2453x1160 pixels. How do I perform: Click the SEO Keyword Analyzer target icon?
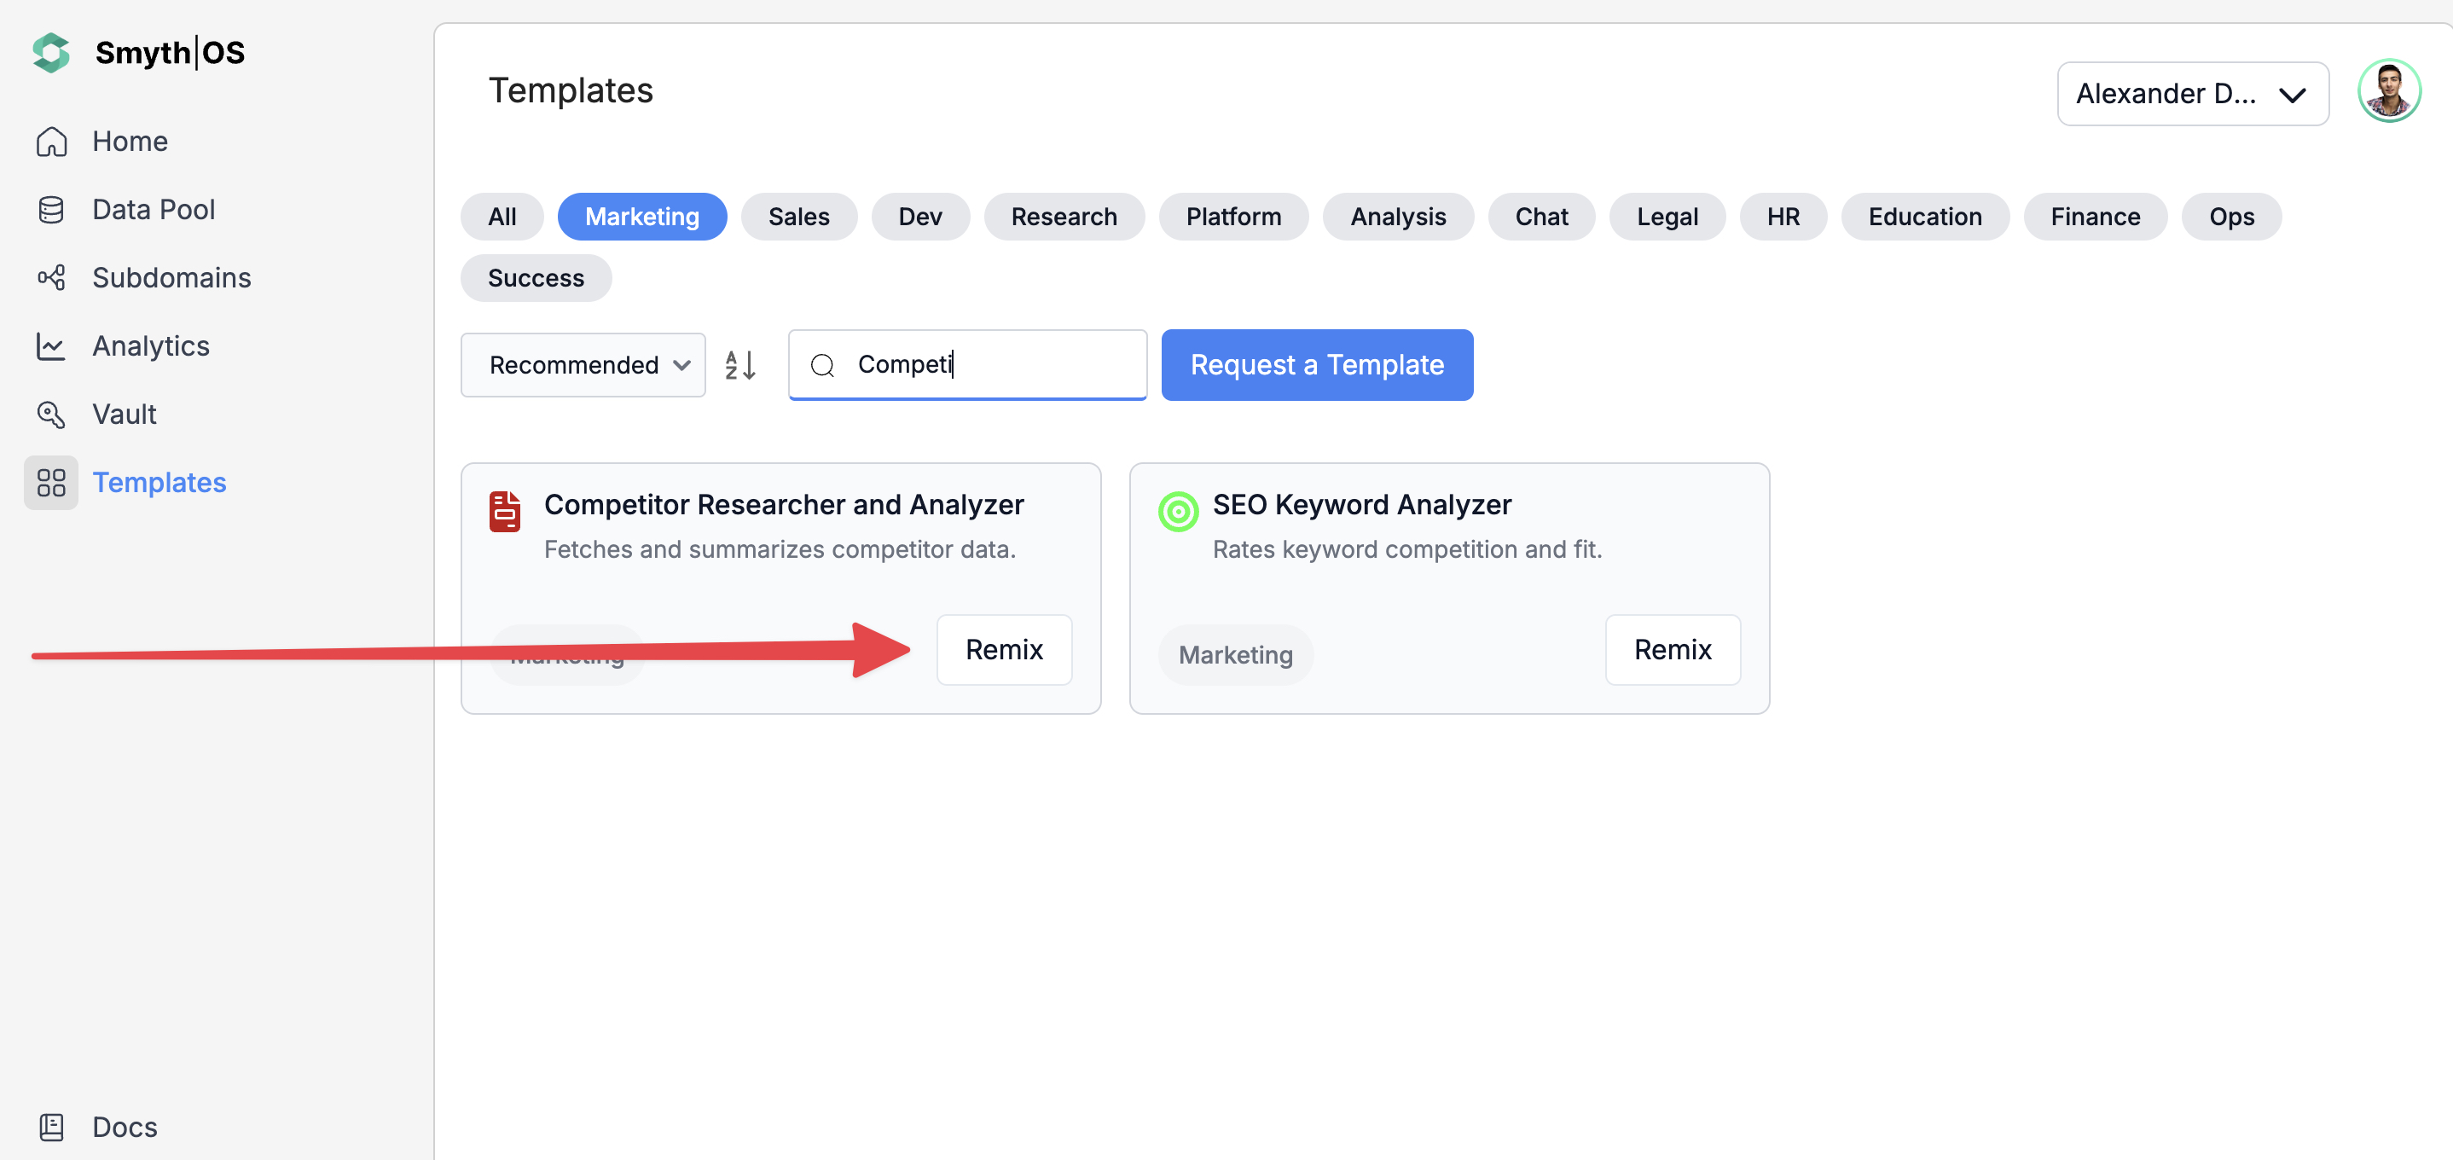(x=1178, y=512)
